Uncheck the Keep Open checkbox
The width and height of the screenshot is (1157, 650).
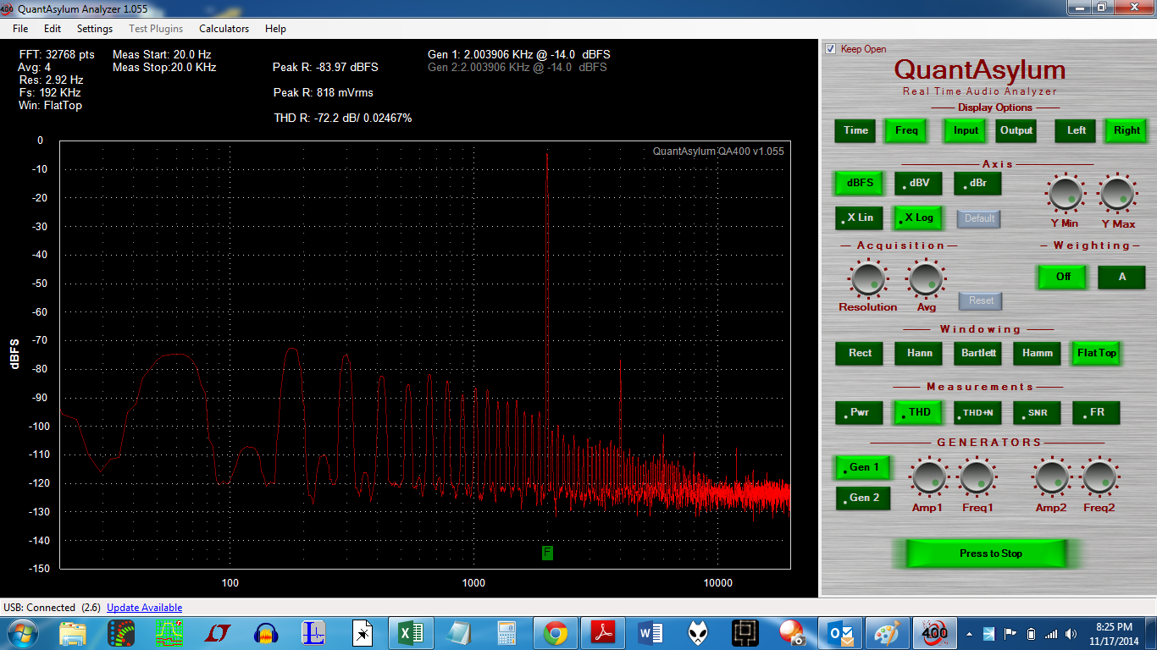[x=831, y=49]
